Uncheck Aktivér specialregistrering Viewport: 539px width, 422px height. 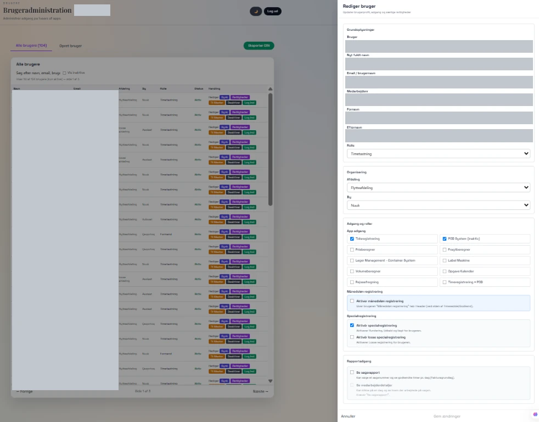(x=352, y=325)
